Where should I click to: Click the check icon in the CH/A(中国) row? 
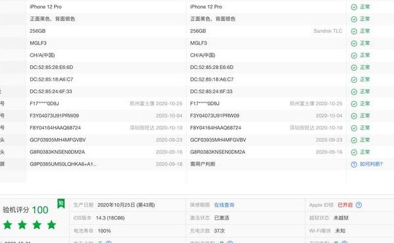tap(354, 55)
